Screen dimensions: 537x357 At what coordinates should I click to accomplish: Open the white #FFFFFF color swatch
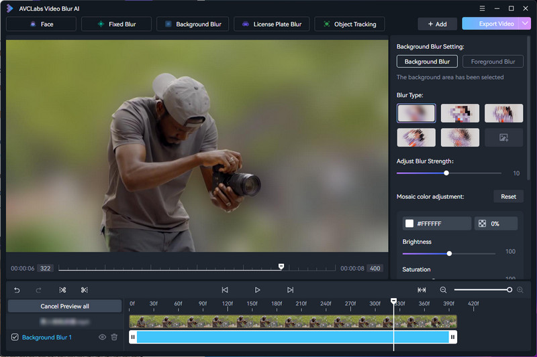click(409, 224)
